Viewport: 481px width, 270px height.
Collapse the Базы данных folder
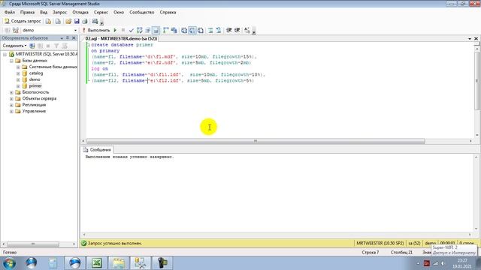[x=11, y=61]
